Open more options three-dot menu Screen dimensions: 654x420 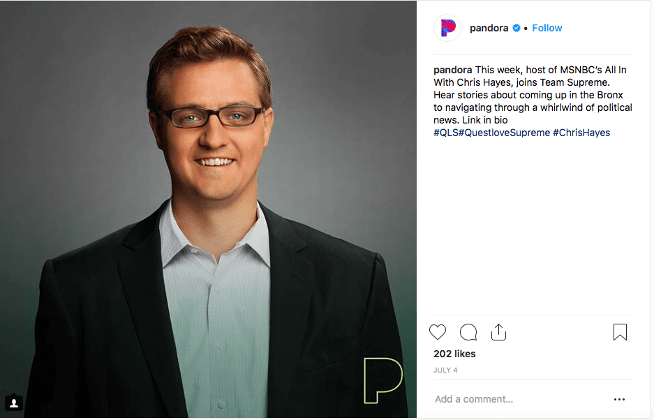coord(619,399)
